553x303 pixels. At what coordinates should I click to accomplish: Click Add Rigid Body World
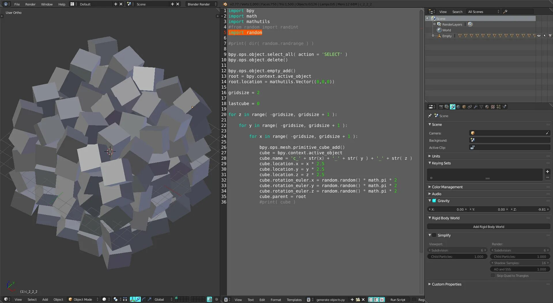[488, 226]
